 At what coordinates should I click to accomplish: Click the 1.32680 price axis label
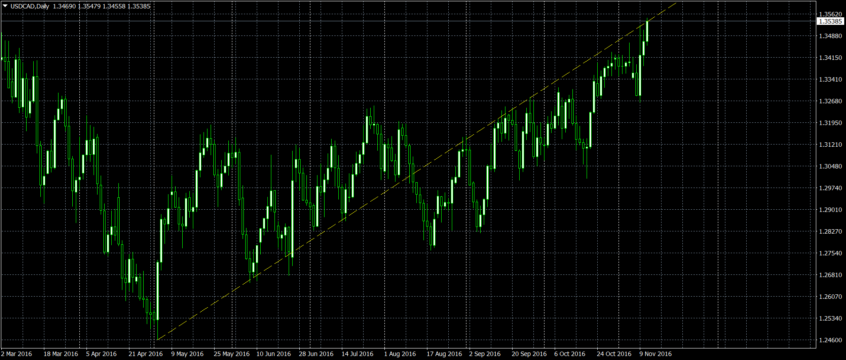pyautogui.click(x=830, y=101)
